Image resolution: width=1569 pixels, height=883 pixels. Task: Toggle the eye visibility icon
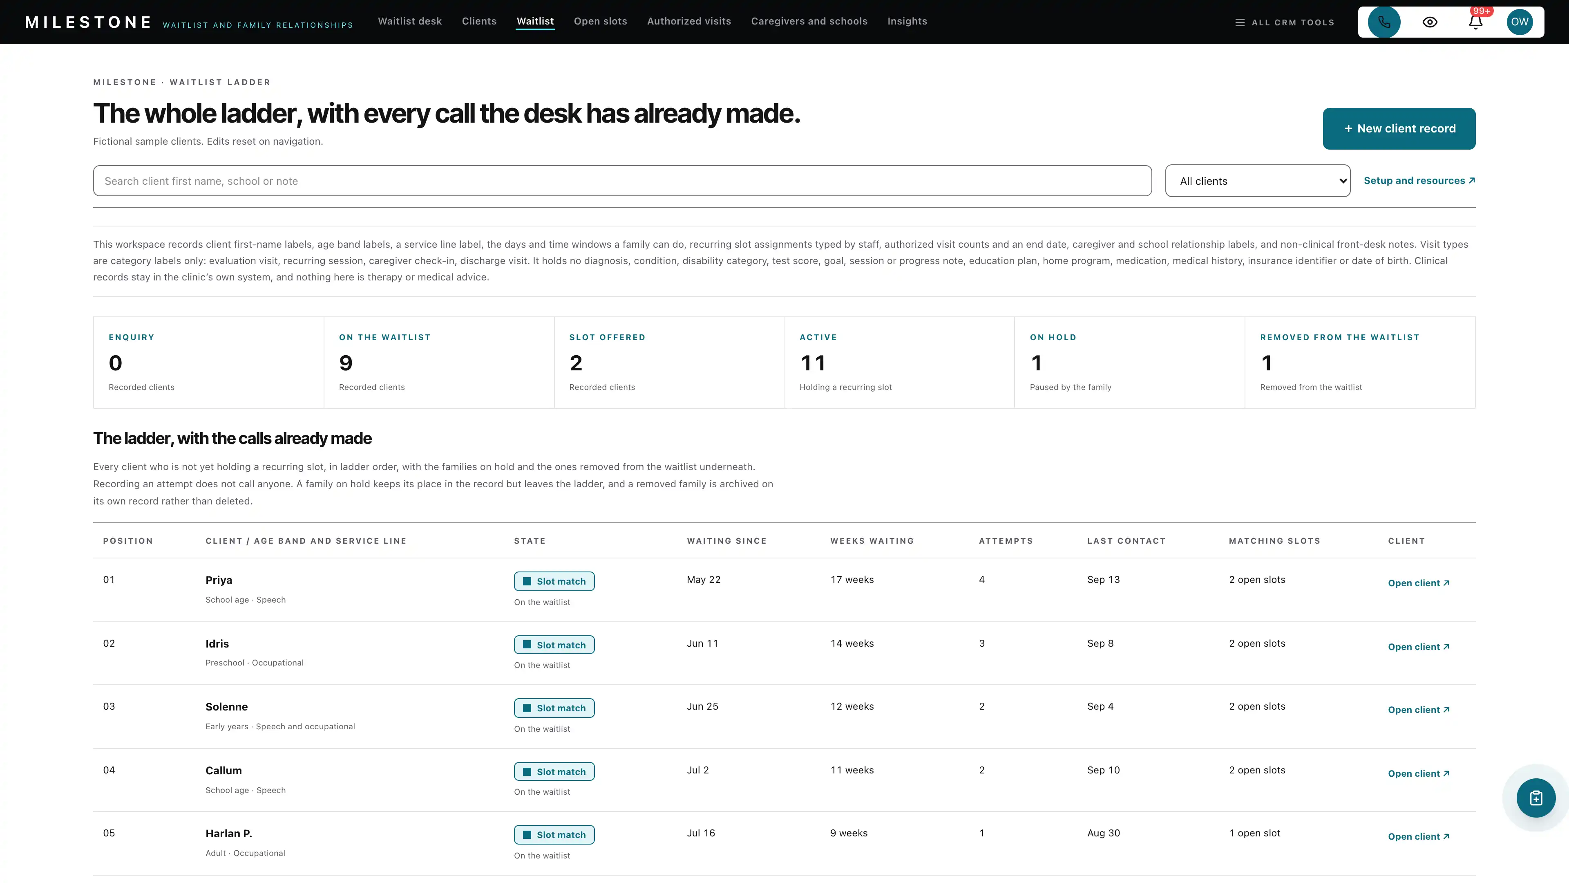tap(1430, 22)
